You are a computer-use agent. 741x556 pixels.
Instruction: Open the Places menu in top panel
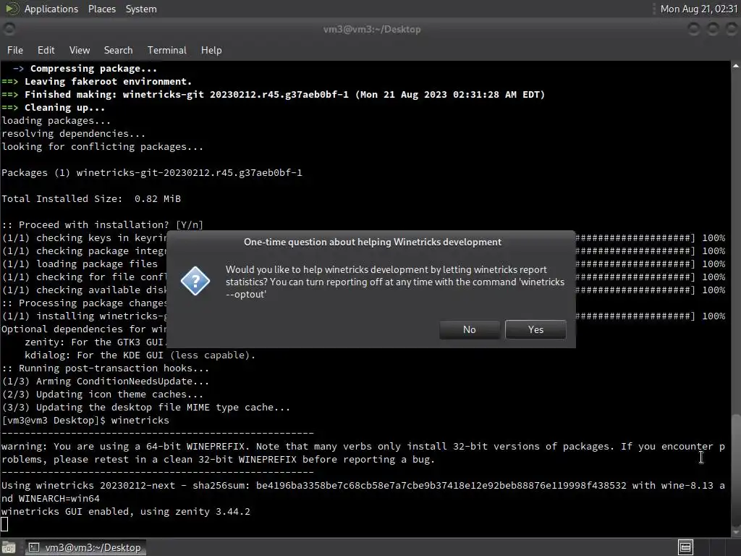tap(101, 9)
